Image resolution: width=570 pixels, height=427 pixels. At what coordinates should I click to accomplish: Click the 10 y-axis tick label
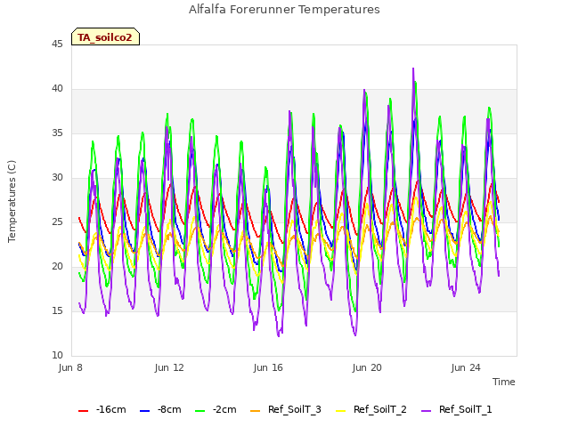point(57,356)
